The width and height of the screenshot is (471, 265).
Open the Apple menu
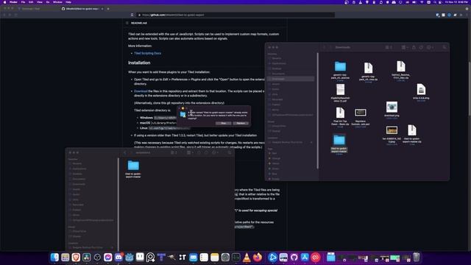pyautogui.click(x=4, y=2)
